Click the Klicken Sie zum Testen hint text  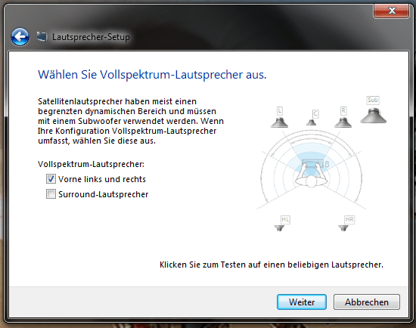tap(272, 265)
